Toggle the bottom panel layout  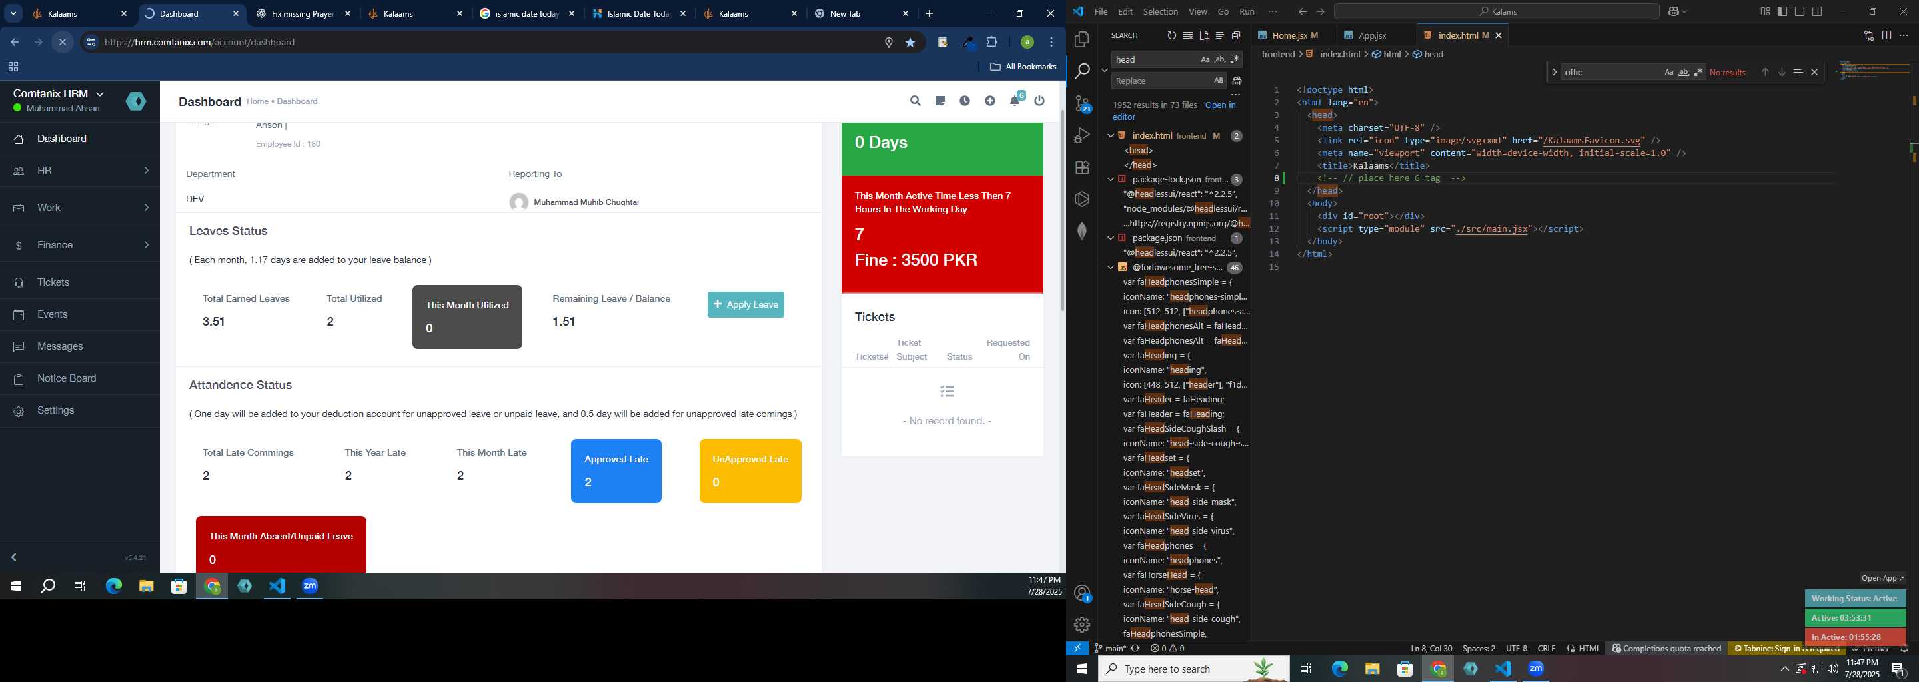(1800, 11)
